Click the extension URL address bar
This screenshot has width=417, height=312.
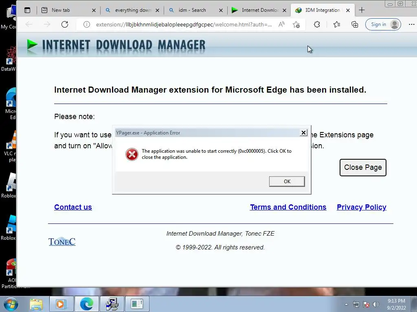click(184, 24)
